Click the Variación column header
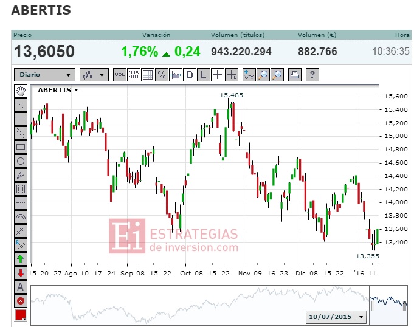 (156, 35)
